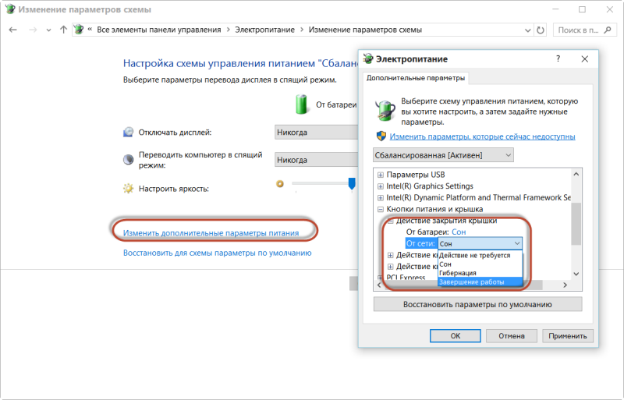Viewport: 624px width, 400px height.
Task: Switch to 'Дополнительные параметры' tab
Action: click(x=416, y=78)
